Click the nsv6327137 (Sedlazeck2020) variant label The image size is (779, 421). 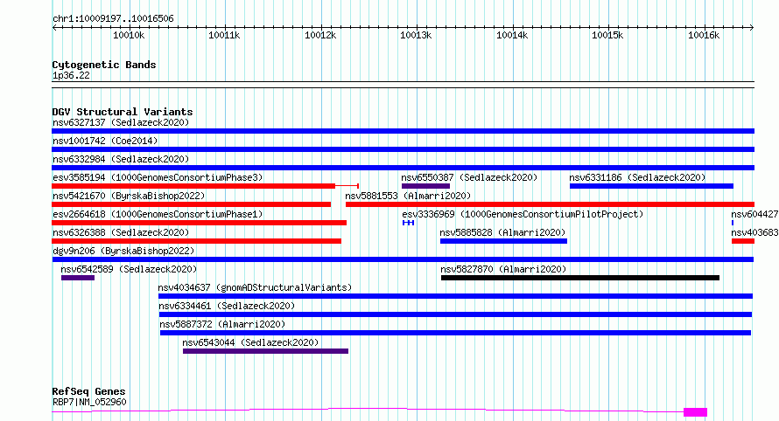point(121,122)
